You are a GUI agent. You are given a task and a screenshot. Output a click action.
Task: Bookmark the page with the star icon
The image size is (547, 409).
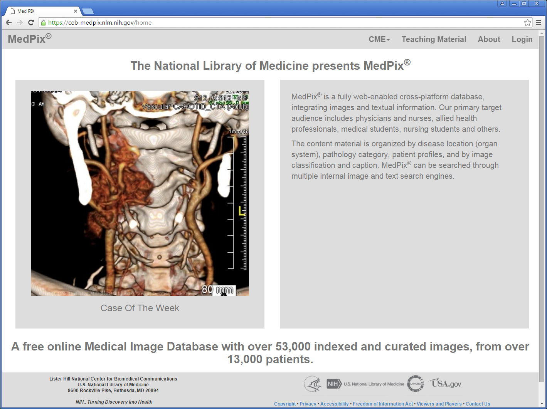tap(527, 22)
